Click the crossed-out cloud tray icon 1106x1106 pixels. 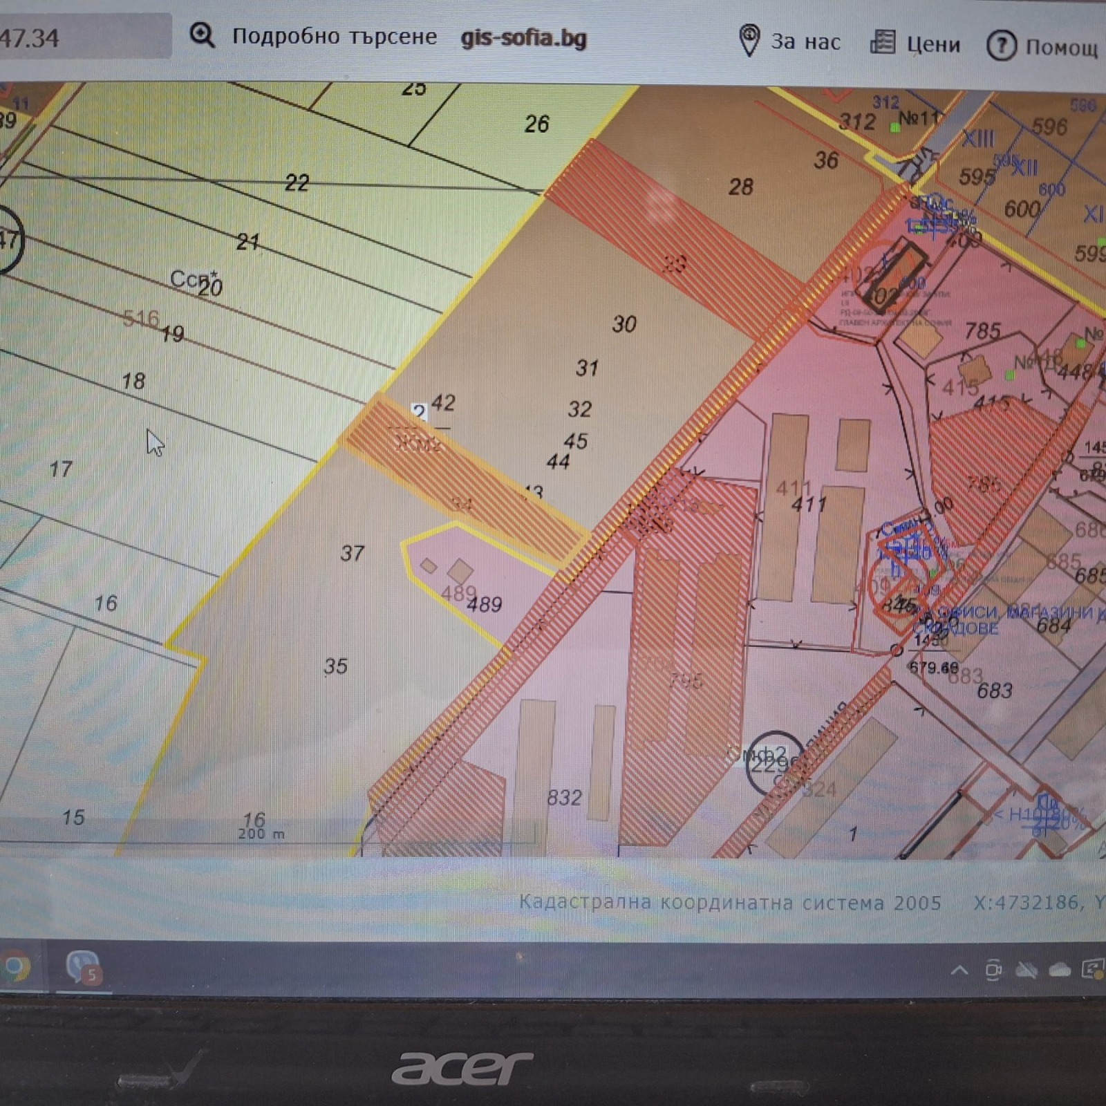coord(1027,971)
